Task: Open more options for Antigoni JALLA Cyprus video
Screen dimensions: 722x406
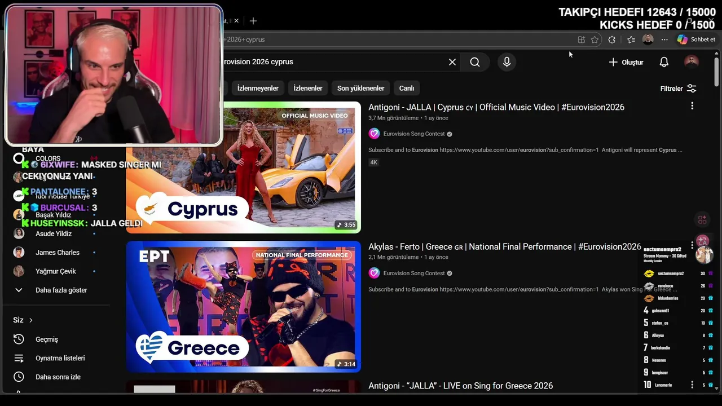Action: pyautogui.click(x=692, y=106)
